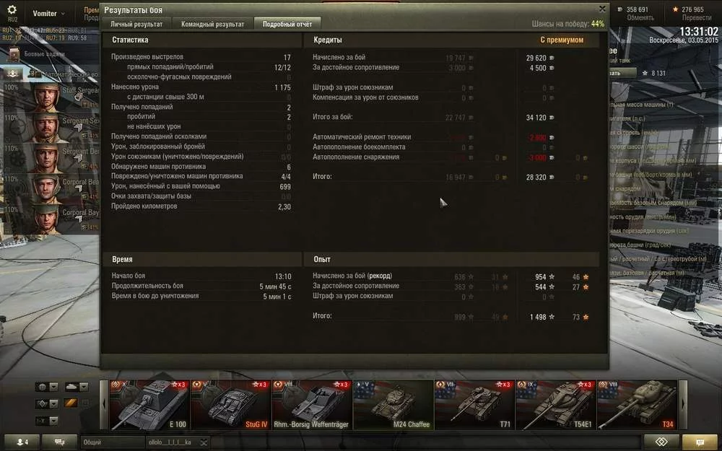Click the Шансы на победу: 44% text

point(567,24)
